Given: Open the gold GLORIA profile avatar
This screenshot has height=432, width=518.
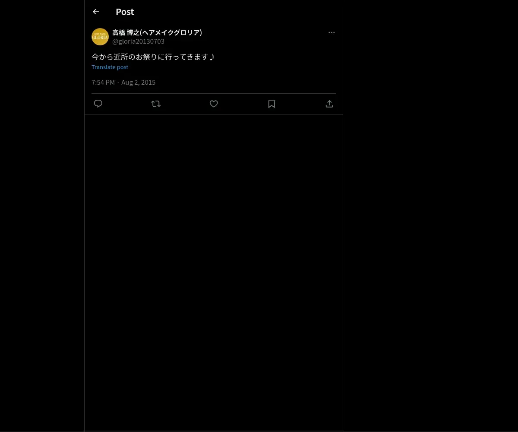Looking at the screenshot, I should point(100,37).
